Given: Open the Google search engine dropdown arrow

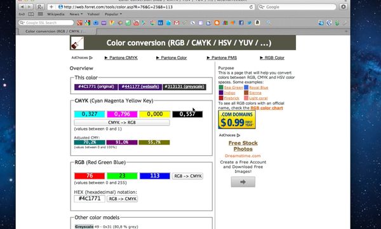Looking at the screenshot, I should 262,7.
